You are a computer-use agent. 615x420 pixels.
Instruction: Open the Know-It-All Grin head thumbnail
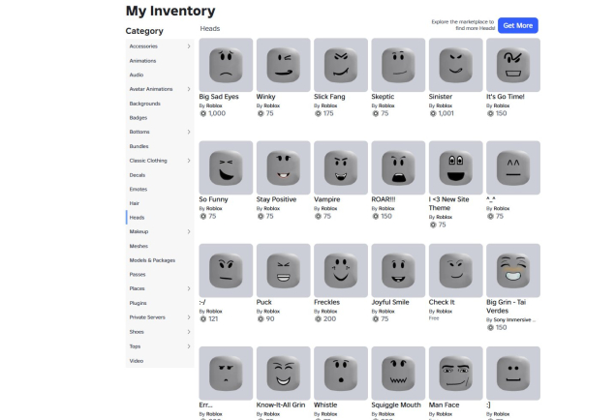pyautogui.click(x=283, y=373)
